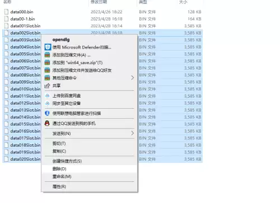
Task: Choose opendlg from context menu
Action: click(x=90, y=40)
